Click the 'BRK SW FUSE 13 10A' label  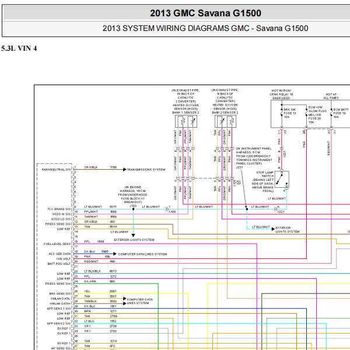coord(290,113)
